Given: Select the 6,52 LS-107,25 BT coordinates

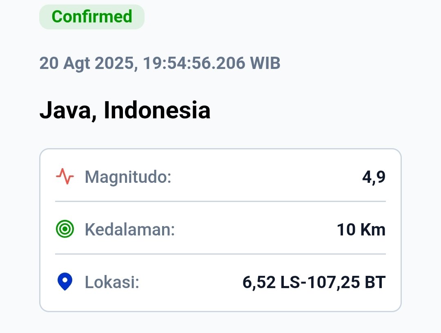Looking at the screenshot, I should coord(314,282).
